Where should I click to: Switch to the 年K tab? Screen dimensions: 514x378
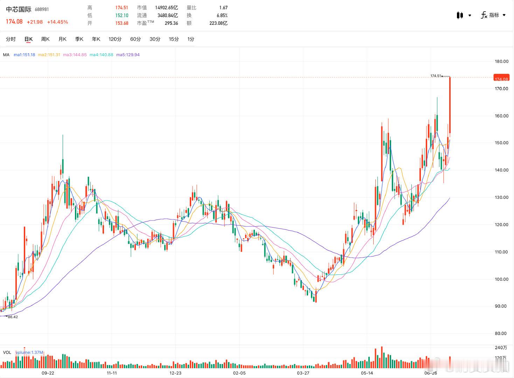coord(96,39)
